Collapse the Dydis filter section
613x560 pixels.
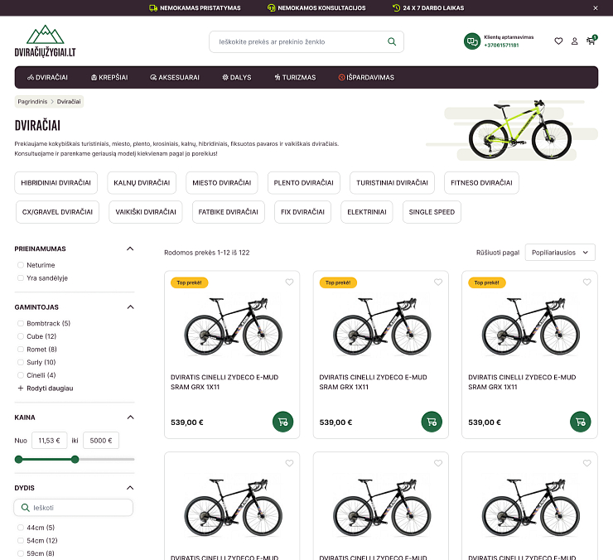[x=130, y=488]
